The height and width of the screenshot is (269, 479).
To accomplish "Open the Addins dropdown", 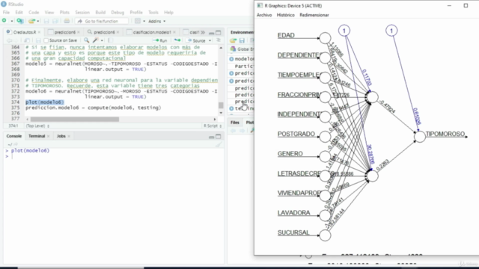I will pyautogui.click(x=156, y=21).
